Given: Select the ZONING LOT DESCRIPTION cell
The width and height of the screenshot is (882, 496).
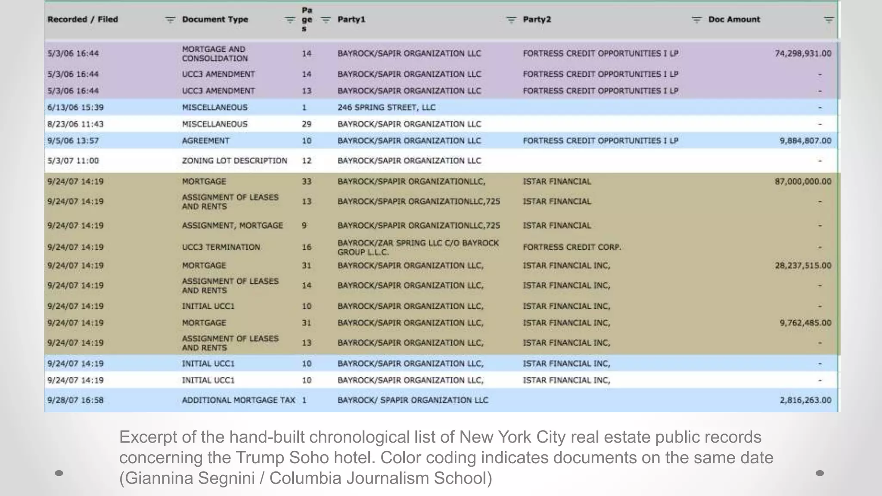Looking at the screenshot, I should click(234, 161).
